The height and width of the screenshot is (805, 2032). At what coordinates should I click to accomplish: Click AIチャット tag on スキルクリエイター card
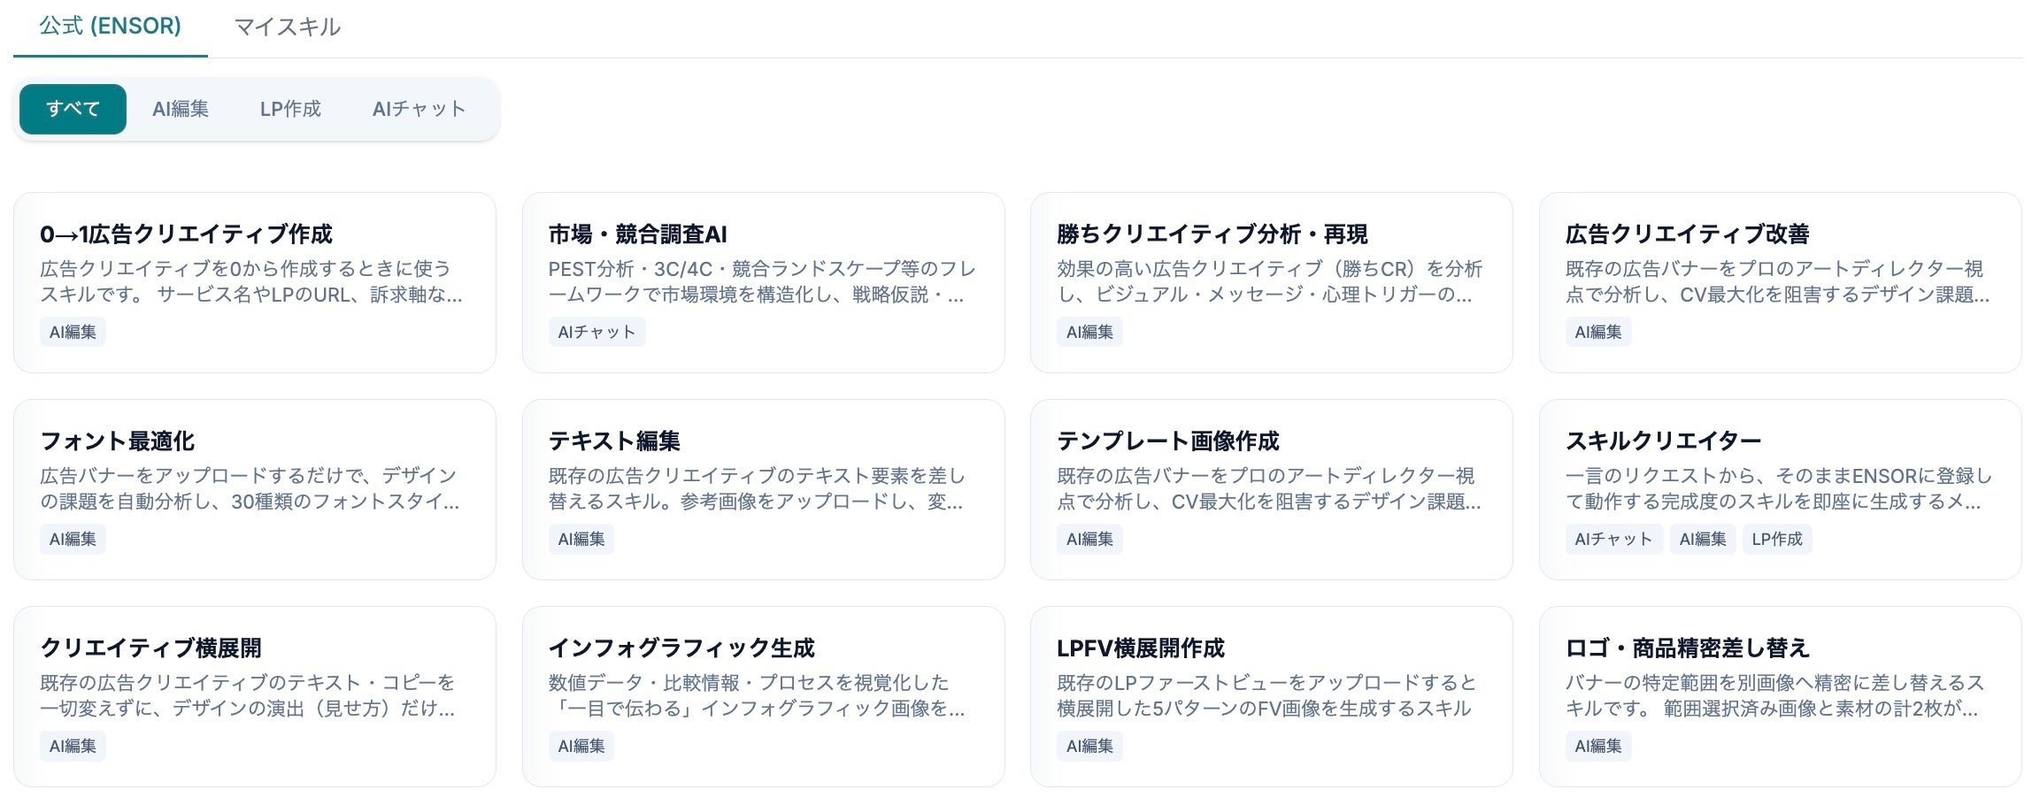(1613, 539)
